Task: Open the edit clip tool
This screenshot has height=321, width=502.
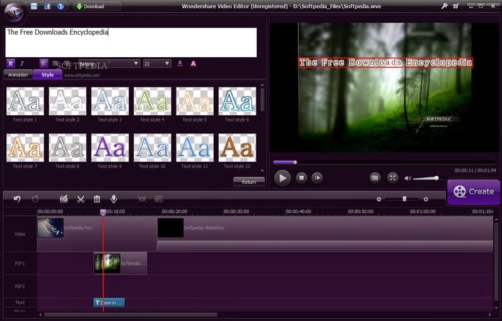Action: pyautogui.click(x=64, y=199)
